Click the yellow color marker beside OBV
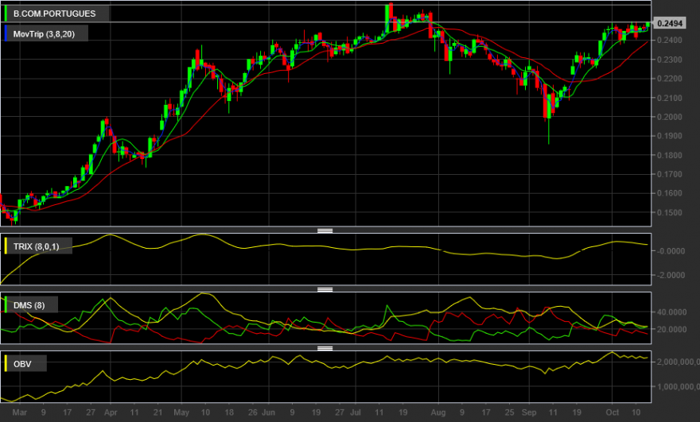The image size is (700, 422). [6, 364]
